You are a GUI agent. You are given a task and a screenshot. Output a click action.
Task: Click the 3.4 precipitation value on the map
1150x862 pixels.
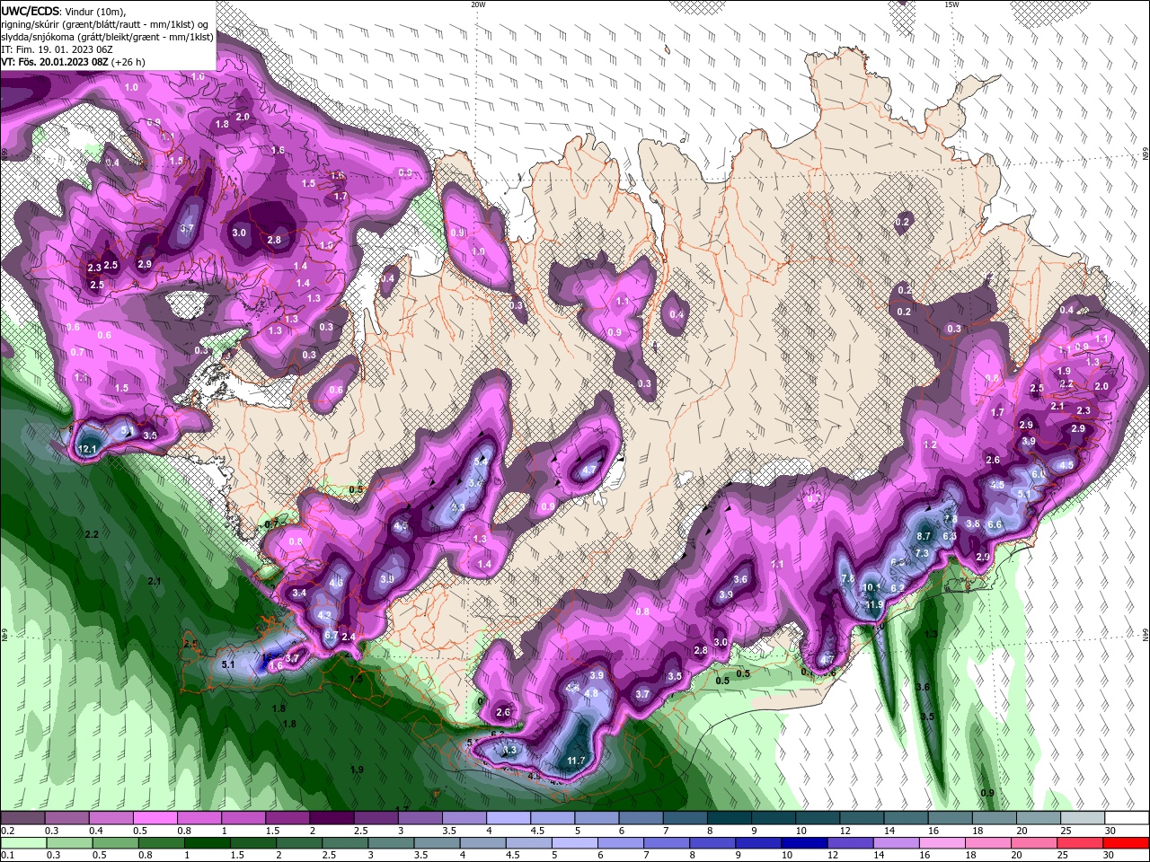click(x=299, y=593)
